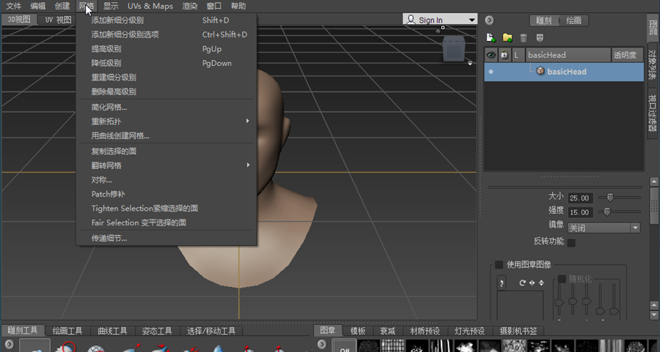Click round arrow left of stamp tray
This screenshot has width=660, height=352.
pos(322,345)
